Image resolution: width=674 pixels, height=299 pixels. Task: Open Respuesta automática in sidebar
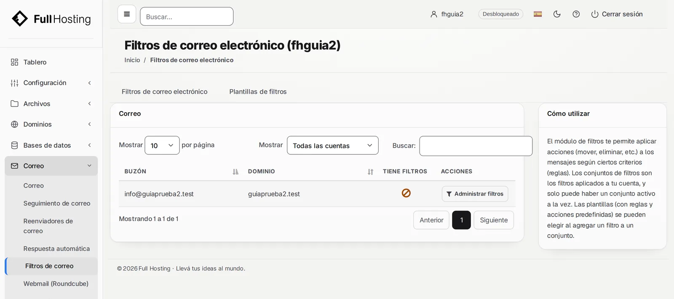[56, 249]
